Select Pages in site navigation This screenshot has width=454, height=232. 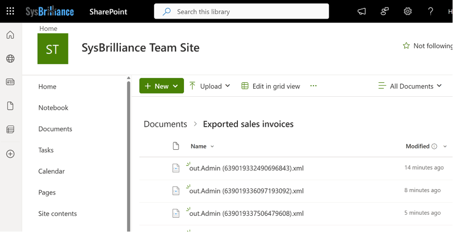point(46,192)
